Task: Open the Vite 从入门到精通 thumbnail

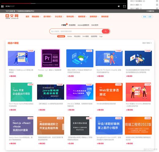Action: click(x=80, y=92)
